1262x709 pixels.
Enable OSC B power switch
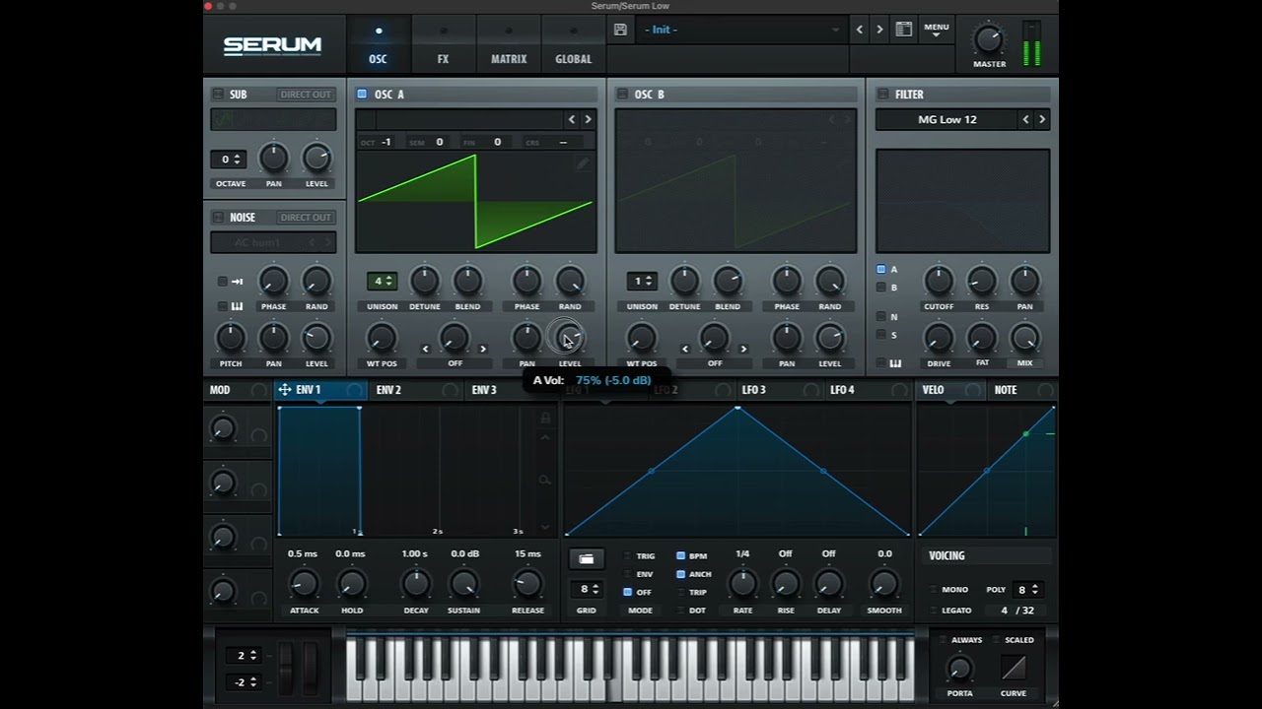(x=622, y=95)
